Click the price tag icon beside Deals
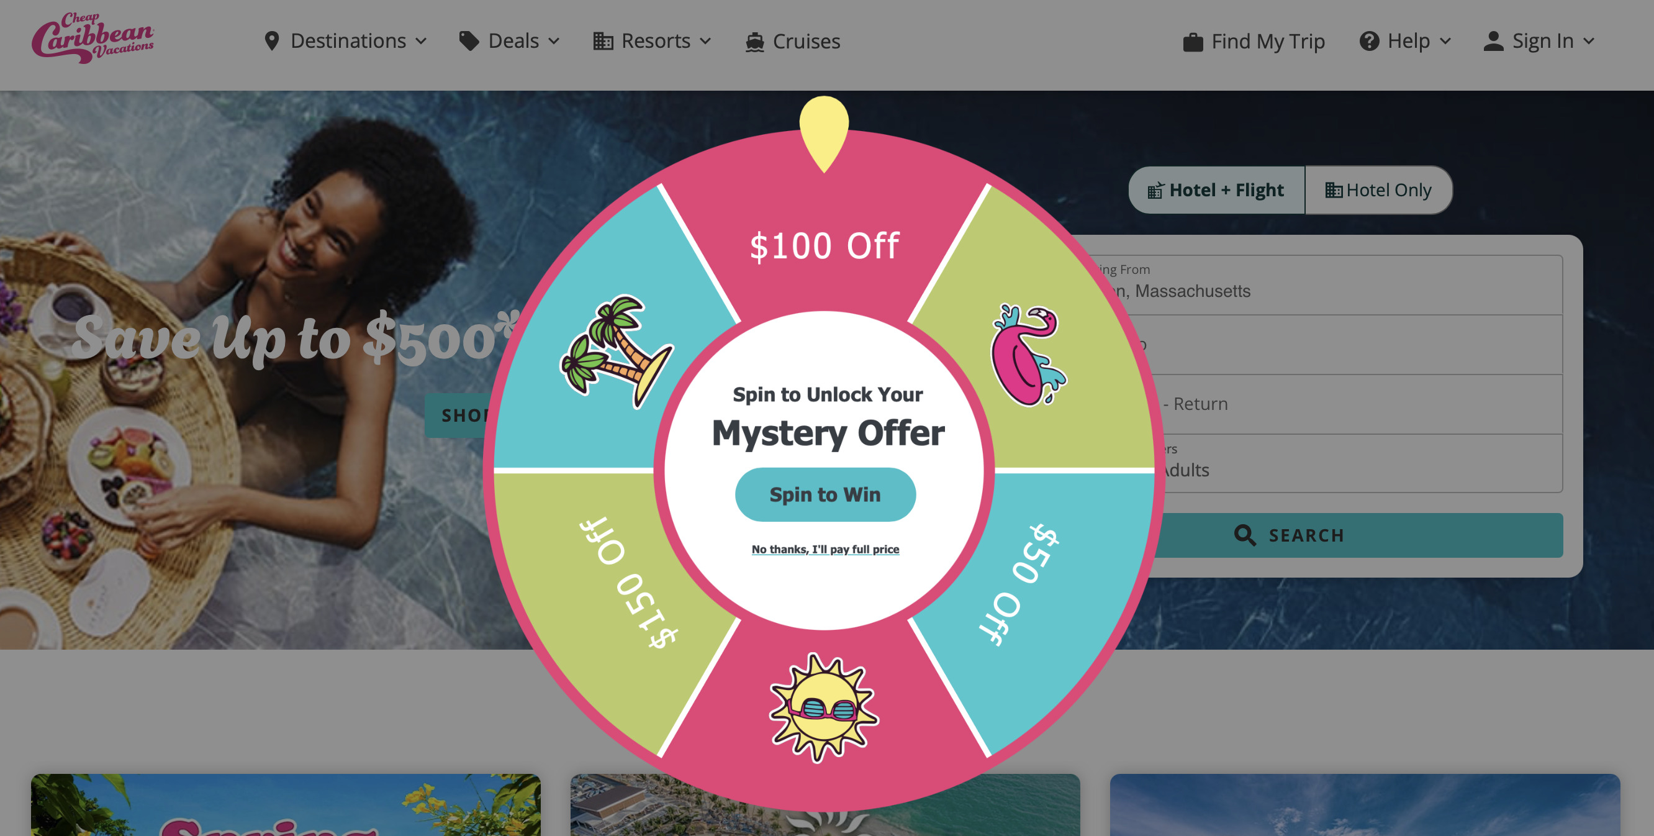This screenshot has width=1654, height=836. (469, 41)
